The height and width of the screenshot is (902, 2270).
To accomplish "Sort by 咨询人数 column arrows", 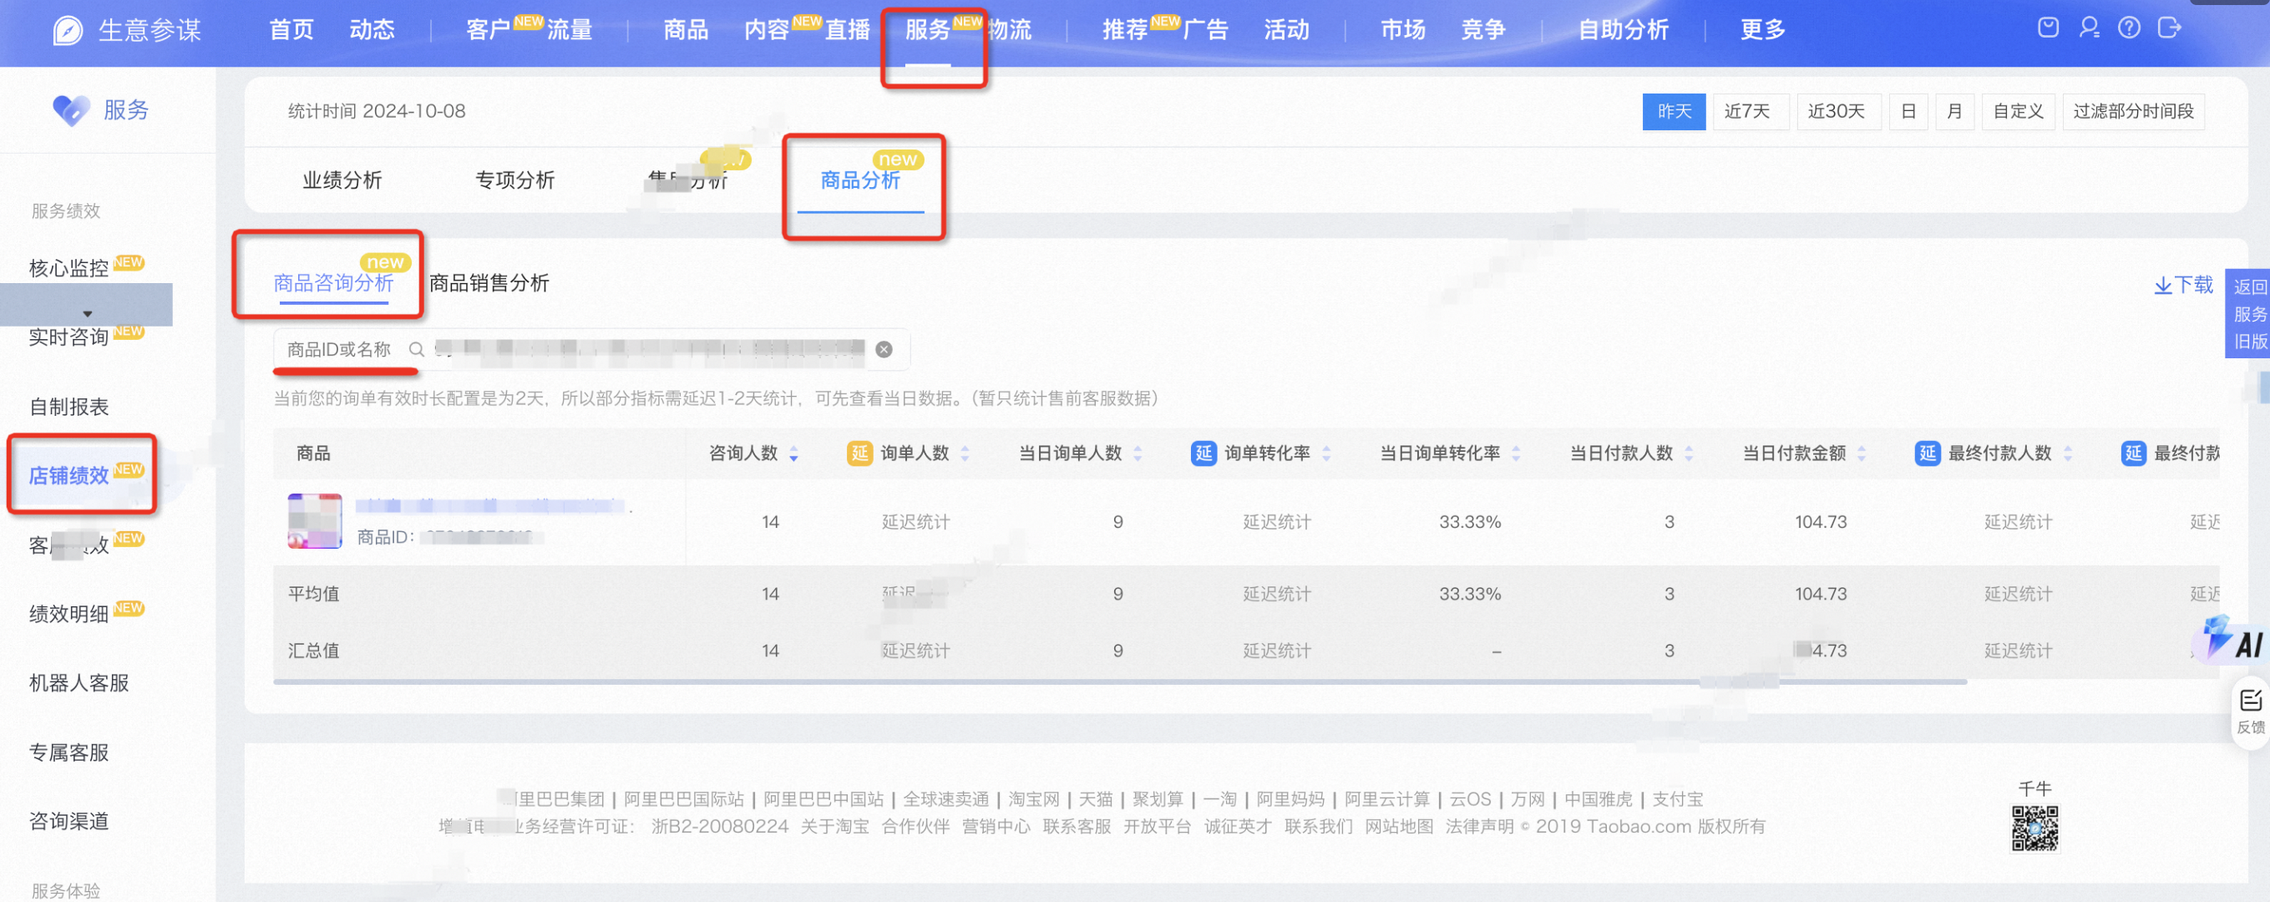I will (x=794, y=454).
